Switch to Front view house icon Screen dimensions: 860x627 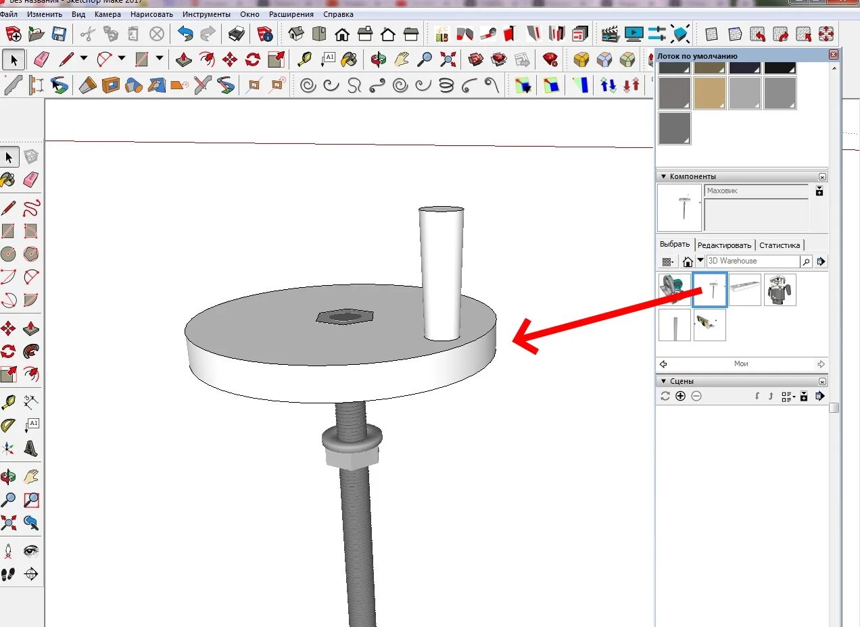click(x=342, y=34)
